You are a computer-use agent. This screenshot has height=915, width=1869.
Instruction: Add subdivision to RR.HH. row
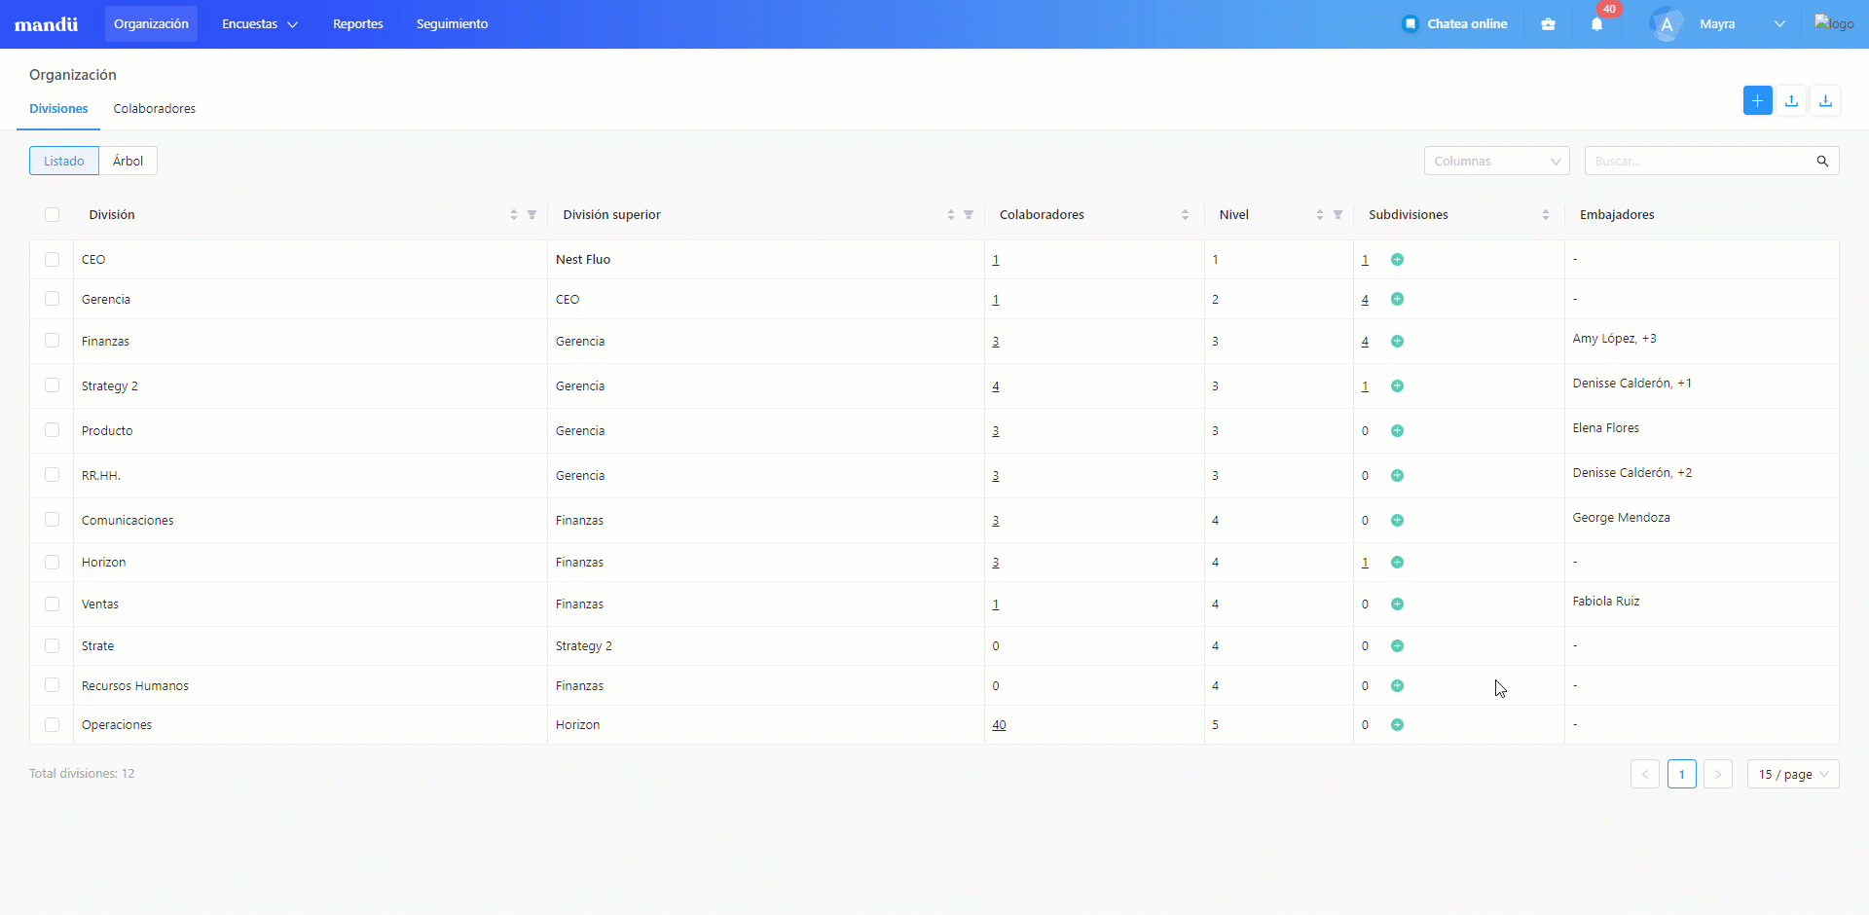point(1397,476)
